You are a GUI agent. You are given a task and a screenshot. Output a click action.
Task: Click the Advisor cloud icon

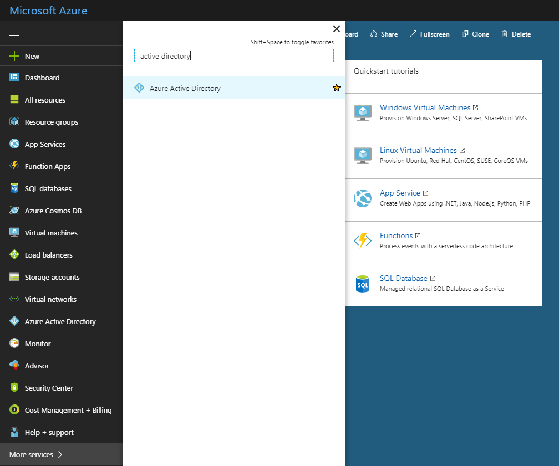(x=14, y=365)
